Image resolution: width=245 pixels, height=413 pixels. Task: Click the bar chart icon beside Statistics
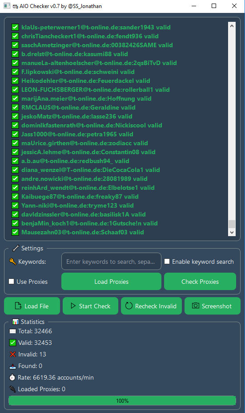16,322
